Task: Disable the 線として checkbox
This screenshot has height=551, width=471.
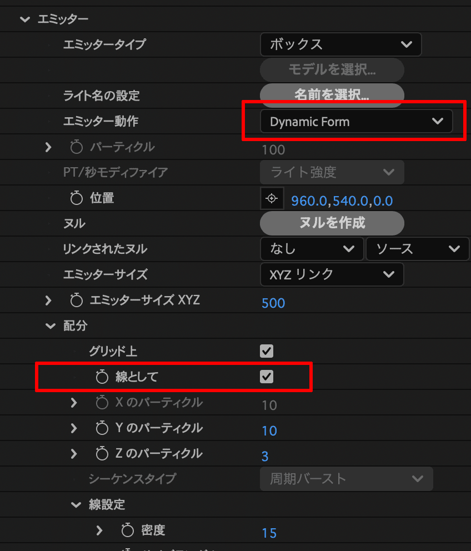Action: pyautogui.click(x=266, y=377)
